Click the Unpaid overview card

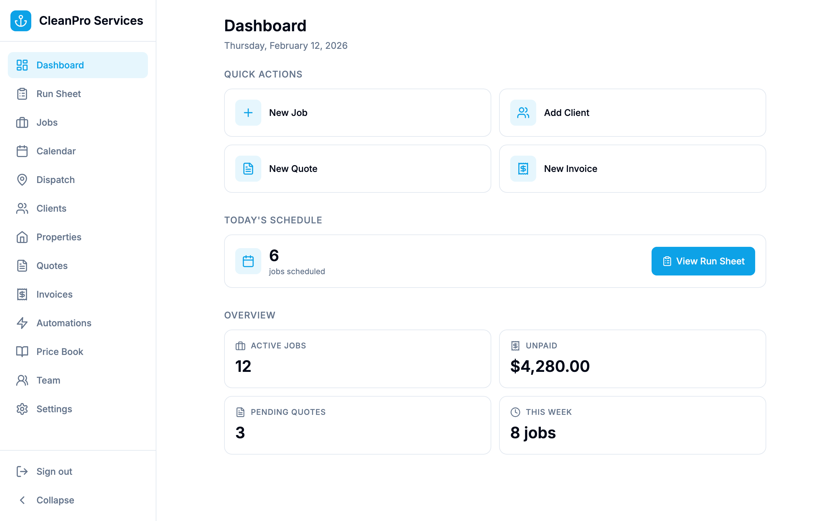(x=632, y=359)
